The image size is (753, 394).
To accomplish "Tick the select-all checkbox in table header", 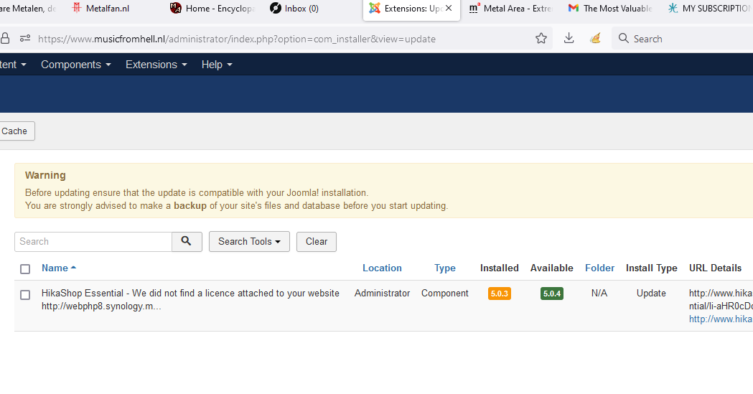I will click(25, 268).
